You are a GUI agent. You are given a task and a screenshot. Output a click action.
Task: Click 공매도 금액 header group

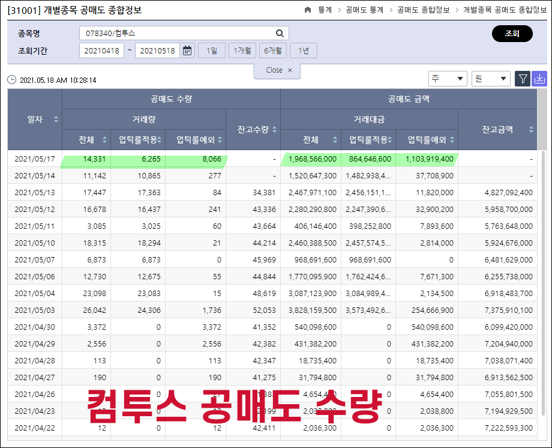pos(409,99)
